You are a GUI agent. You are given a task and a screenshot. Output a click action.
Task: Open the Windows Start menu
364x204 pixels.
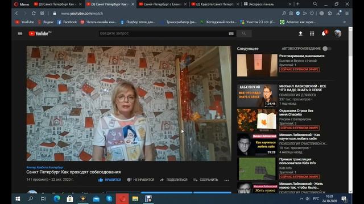tap(18, 199)
